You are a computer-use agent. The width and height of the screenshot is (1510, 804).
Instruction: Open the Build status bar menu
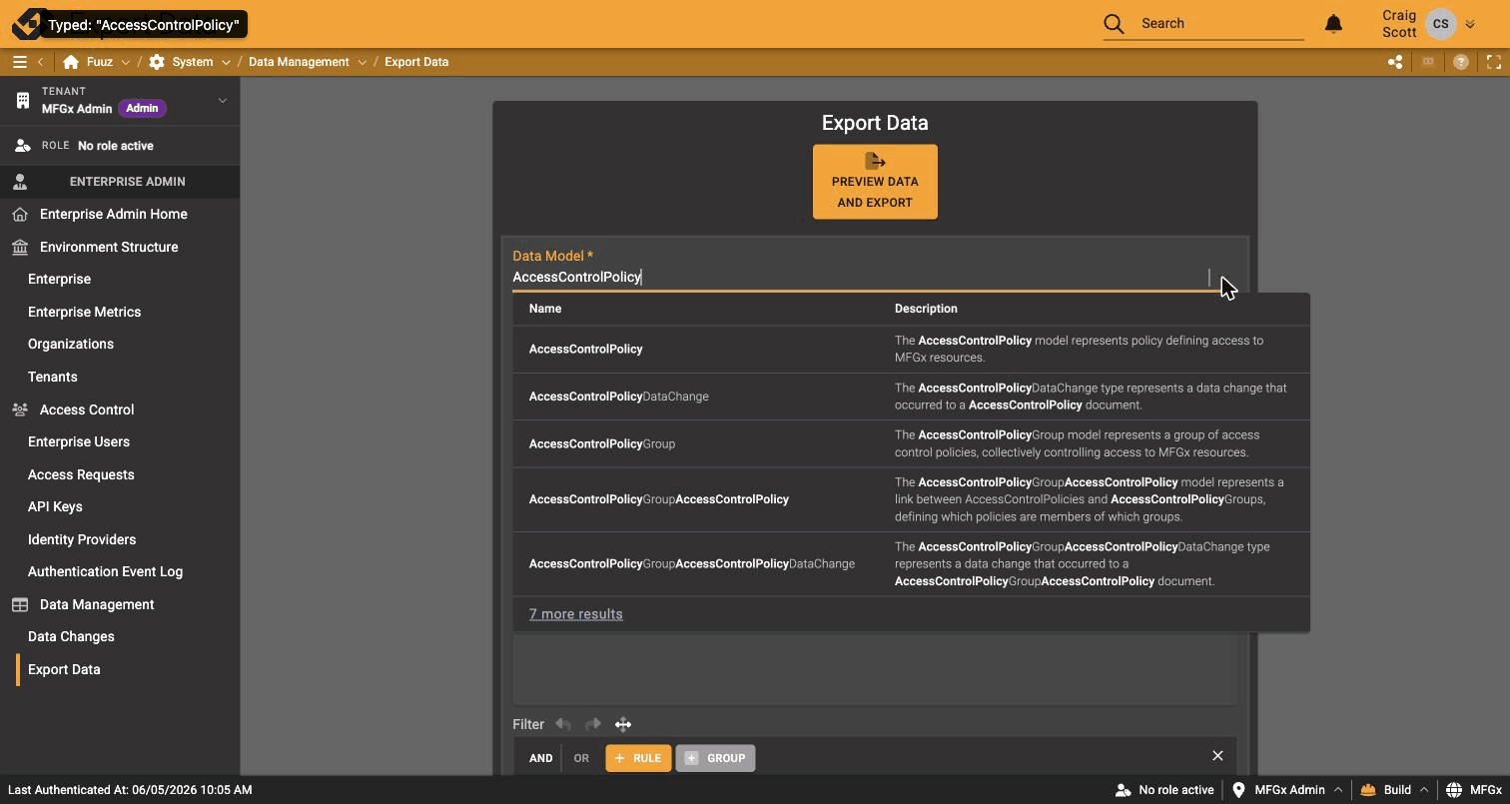(1395, 790)
